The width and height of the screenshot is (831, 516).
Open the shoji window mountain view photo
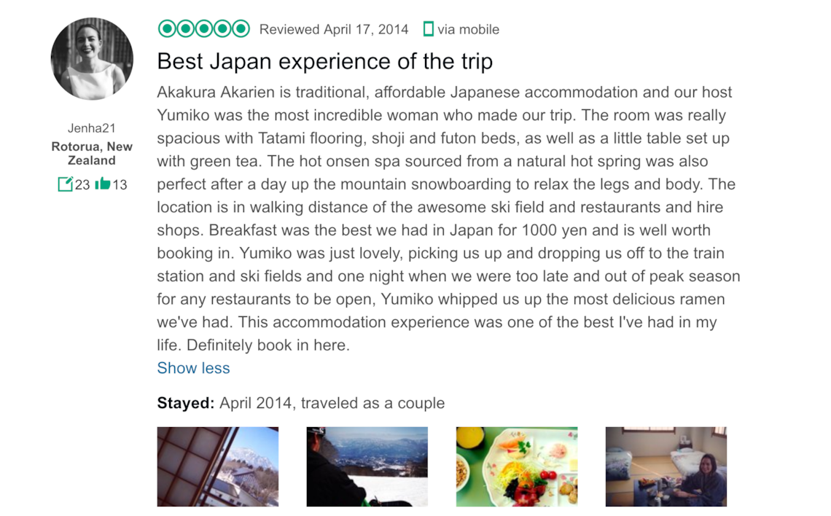[x=218, y=466]
